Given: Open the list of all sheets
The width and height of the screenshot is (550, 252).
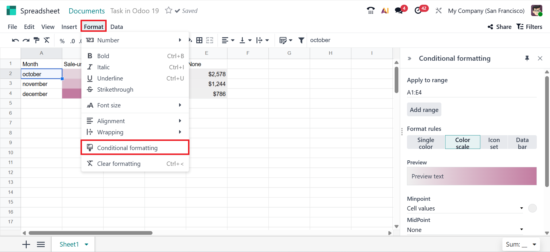Looking at the screenshot, I should 41,244.
